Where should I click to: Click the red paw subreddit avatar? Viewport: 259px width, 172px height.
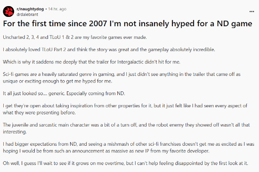(x=8, y=12)
